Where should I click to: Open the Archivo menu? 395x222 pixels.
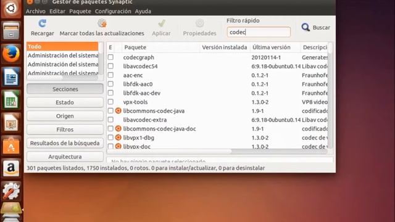pos(36,11)
